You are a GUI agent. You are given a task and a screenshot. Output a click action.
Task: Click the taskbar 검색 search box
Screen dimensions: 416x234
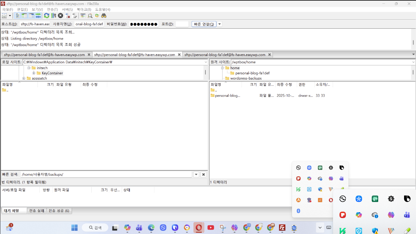click(95, 228)
